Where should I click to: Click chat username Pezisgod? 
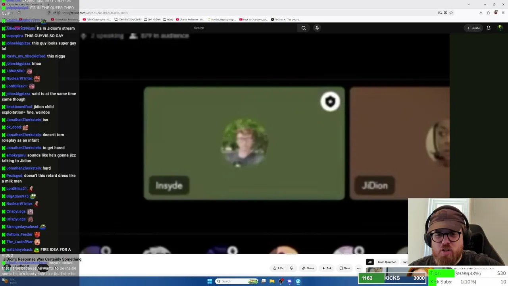coord(15,176)
